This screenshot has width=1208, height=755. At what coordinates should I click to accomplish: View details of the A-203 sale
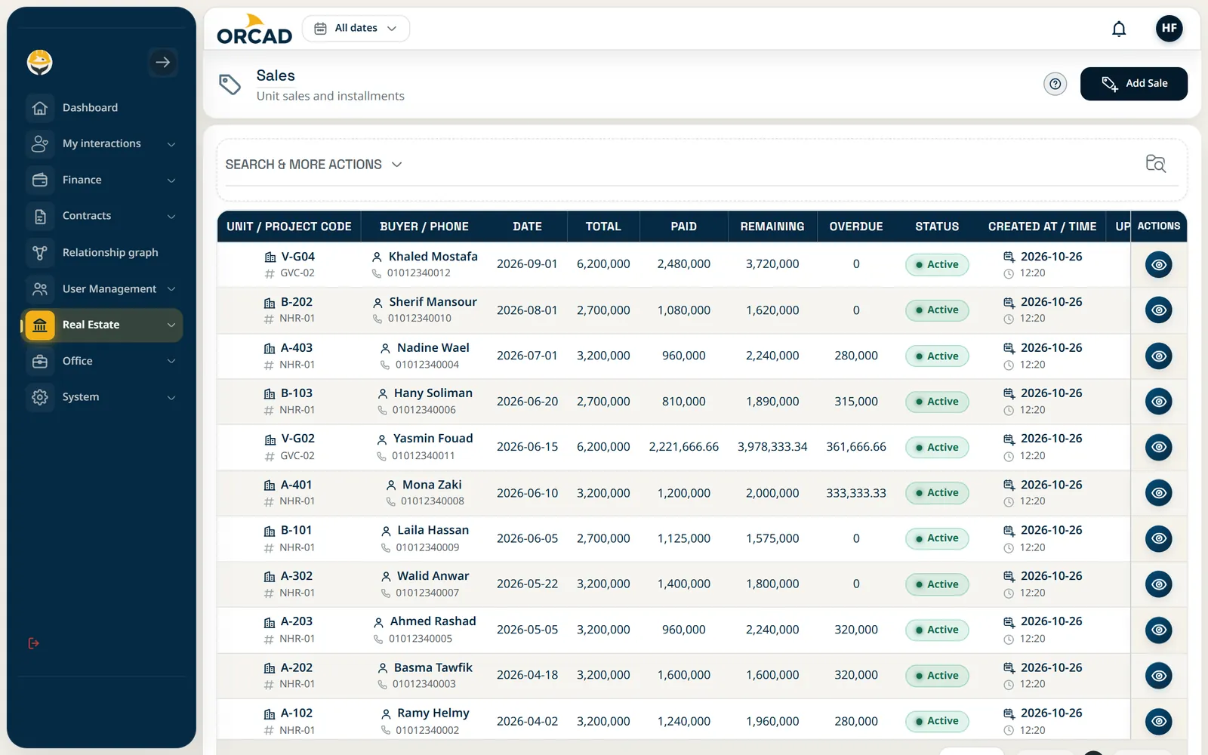(x=1159, y=630)
